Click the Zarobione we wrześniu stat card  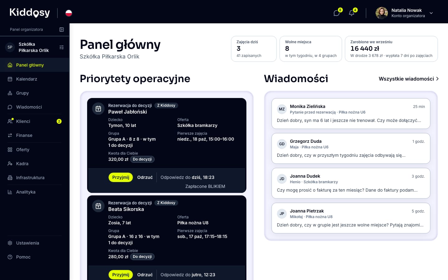[x=391, y=49]
